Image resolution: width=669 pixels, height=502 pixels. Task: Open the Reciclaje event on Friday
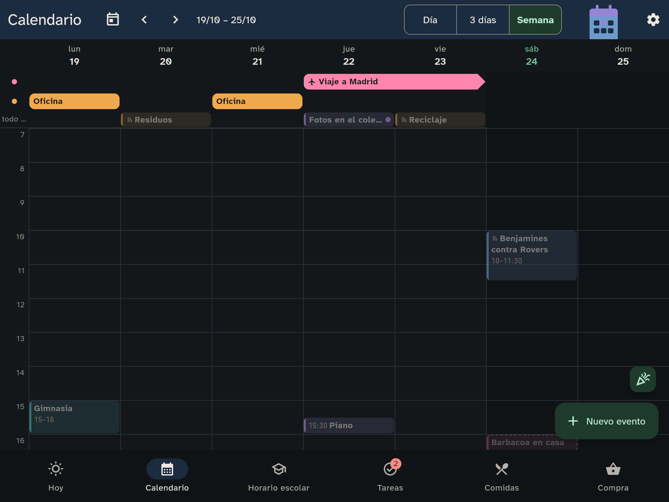(x=440, y=120)
